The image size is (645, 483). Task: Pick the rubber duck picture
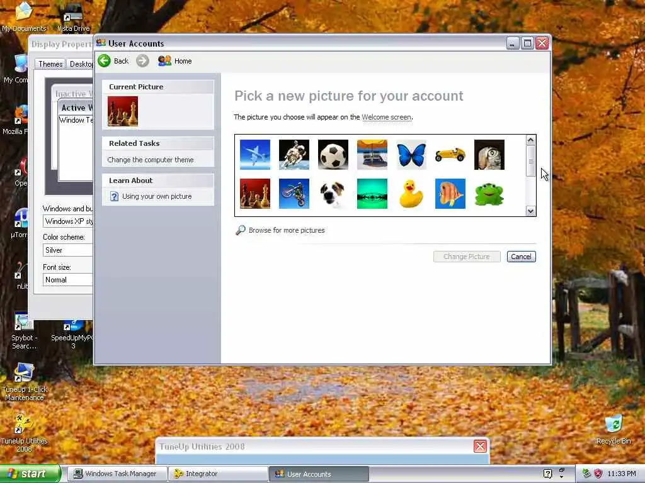pos(411,194)
